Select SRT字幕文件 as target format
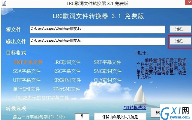The height and width of the screenshot is (120, 192). [107, 62]
